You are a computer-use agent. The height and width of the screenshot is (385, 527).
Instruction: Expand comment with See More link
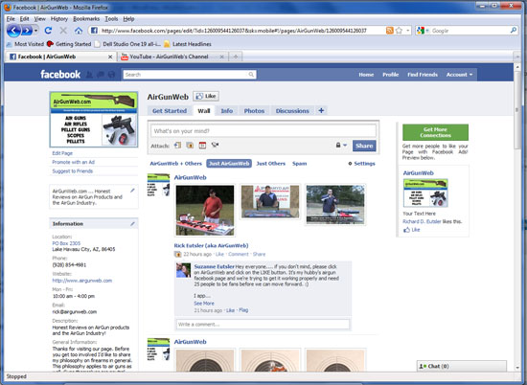[204, 304]
